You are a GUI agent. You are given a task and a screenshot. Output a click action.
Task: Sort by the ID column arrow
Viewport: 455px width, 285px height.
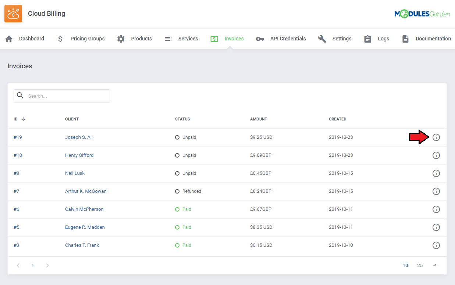point(24,119)
